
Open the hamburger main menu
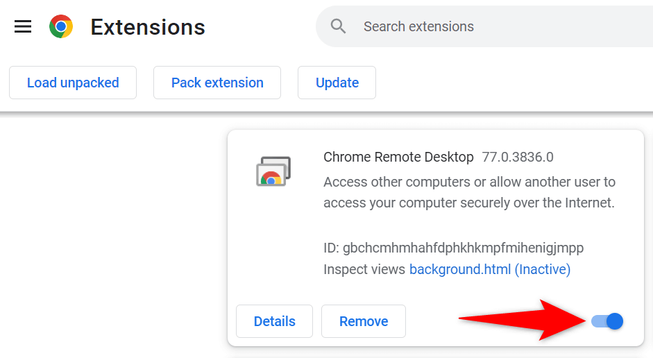tap(23, 27)
